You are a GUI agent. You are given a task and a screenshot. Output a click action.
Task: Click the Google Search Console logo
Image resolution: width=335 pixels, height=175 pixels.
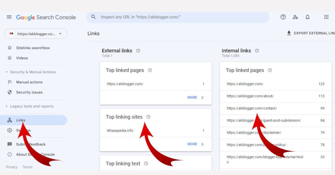46,17
